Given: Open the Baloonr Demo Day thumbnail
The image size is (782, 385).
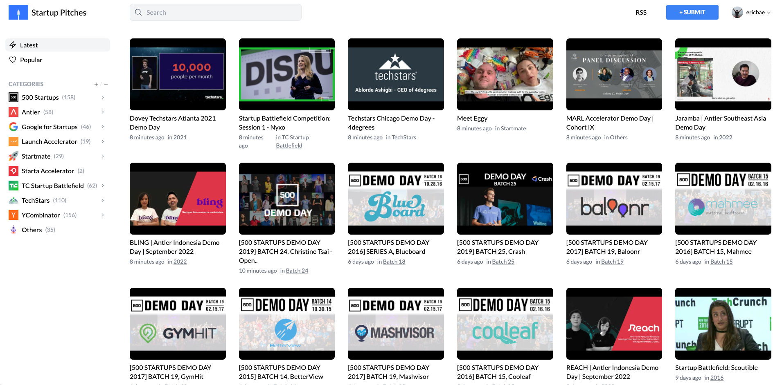Looking at the screenshot, I should tap(614, 199).
